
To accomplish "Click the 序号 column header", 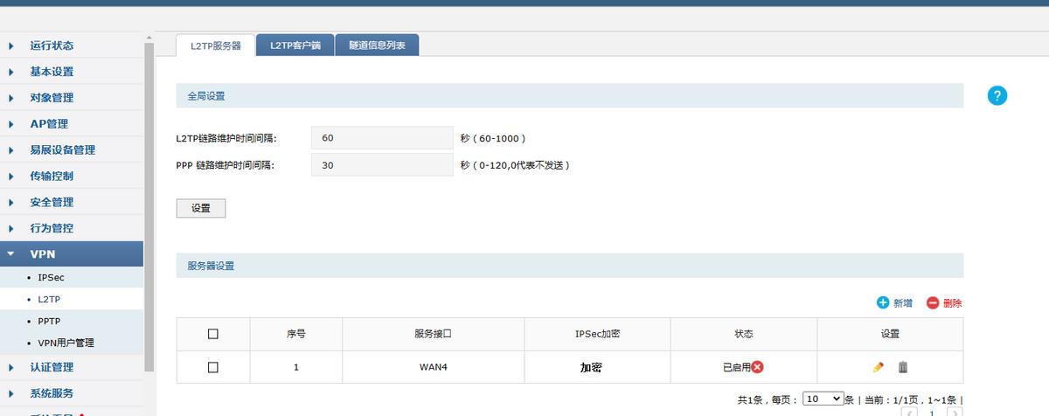I will 295,334.
